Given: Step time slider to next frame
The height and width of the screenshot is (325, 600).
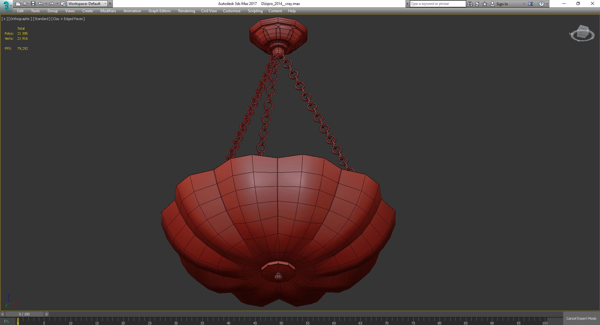Looking at the screenshot, I should [x=46, y=314].
